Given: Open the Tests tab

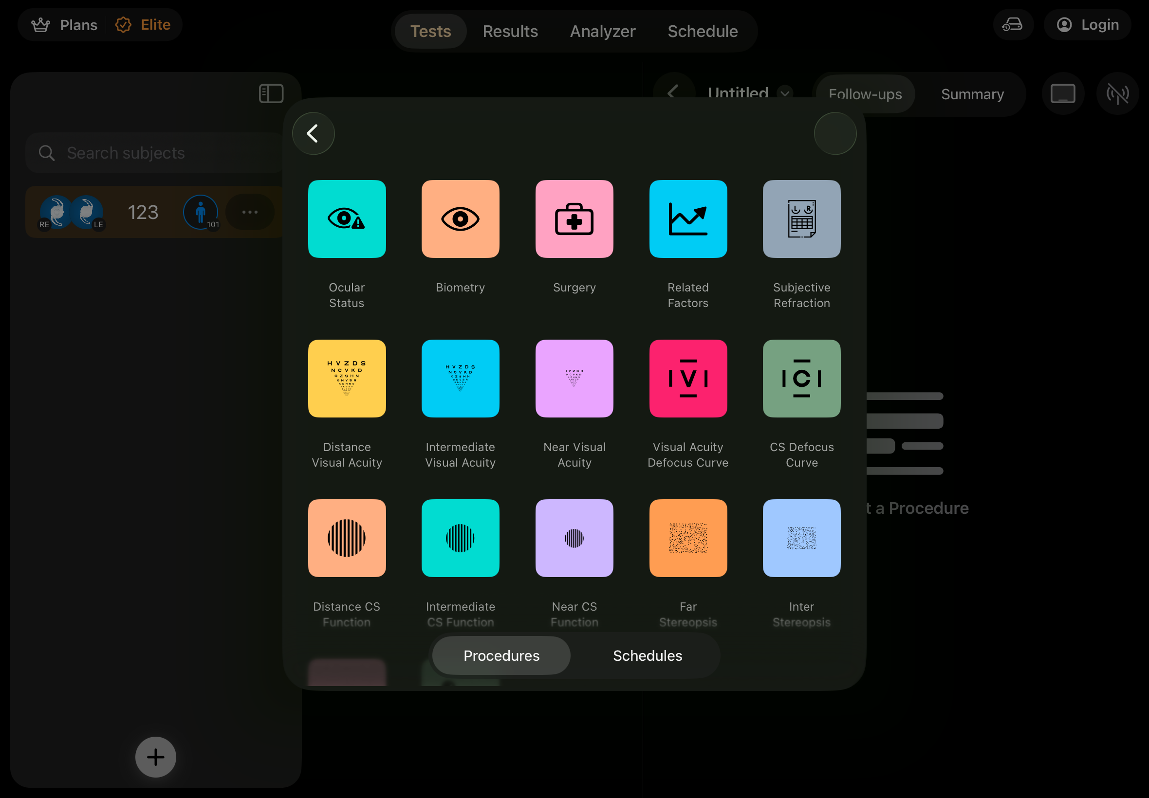Looking at the screenshot, I should pyautogui.click(x=430, y=31).
